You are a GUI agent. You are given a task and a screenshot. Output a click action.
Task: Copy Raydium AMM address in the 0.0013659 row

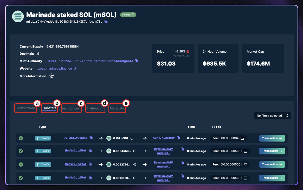coord(182,176)
